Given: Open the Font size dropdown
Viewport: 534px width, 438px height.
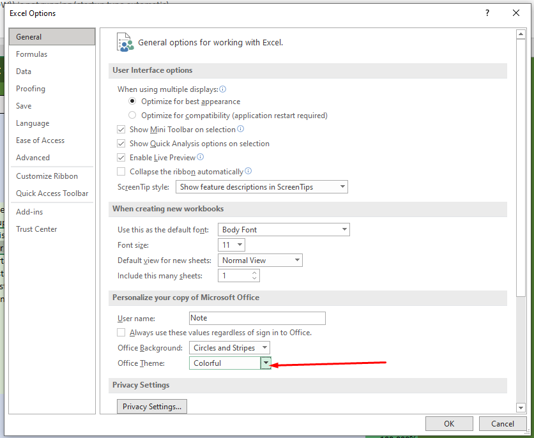Looking at the screenshot, I should [x=232, y=245].
